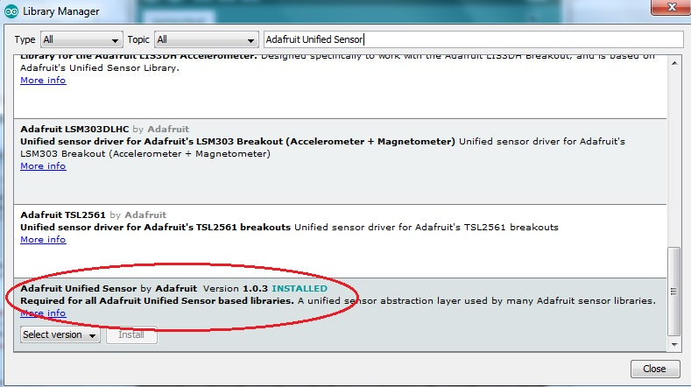Click the library list scrollbar thumb
Viewport: 691px width, 387px height.
pyautogui.click(x=673, y=292)
